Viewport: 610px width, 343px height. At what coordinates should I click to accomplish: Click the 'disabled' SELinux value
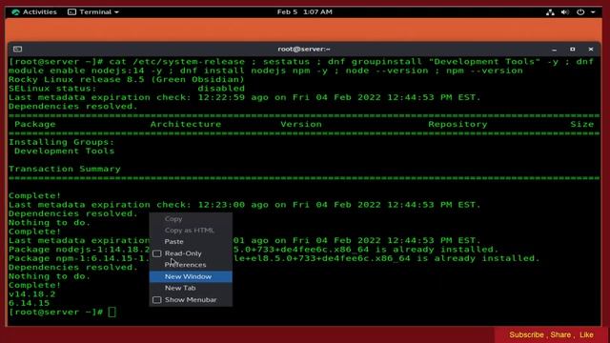point(221,89)
